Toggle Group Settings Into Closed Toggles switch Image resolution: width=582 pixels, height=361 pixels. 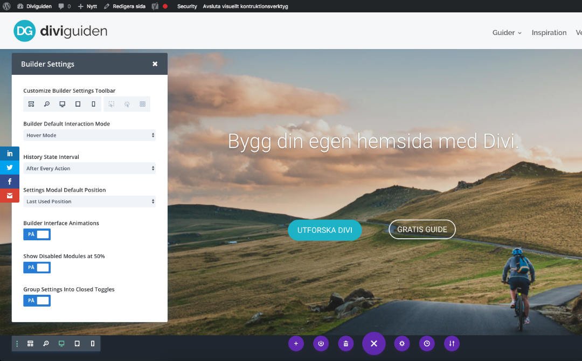click(x=37, y=300)
